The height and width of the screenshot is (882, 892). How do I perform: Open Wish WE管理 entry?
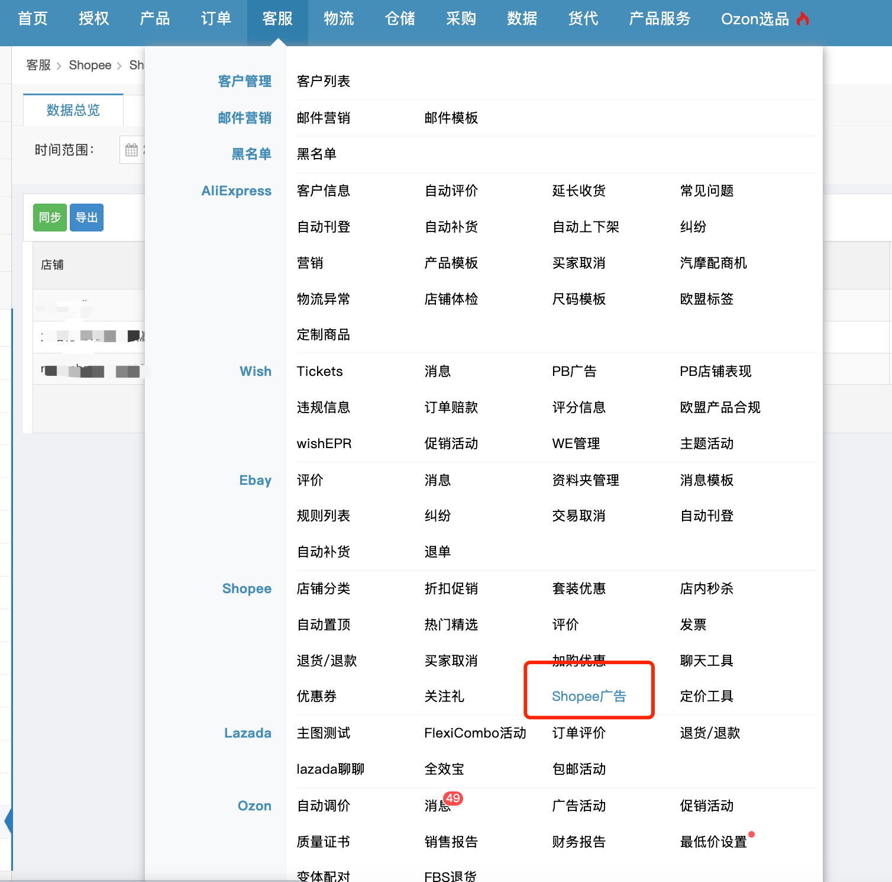(576, 443)
